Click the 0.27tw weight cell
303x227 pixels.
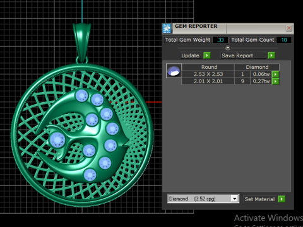[x=261, y=81]
